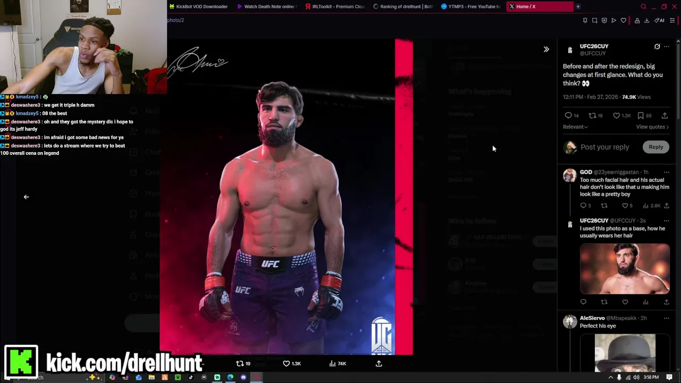Open the bearded fighter reference photo in UFC26CUY's reply
This screenshot has width=681, height=383.
click(x=625, y=269)
